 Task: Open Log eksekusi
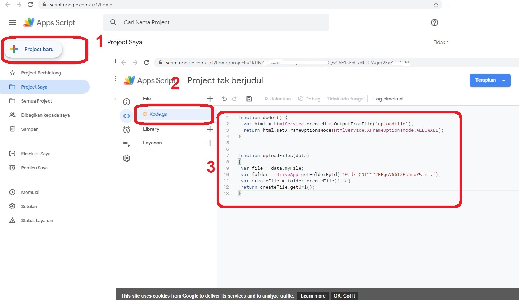(388, 99)
